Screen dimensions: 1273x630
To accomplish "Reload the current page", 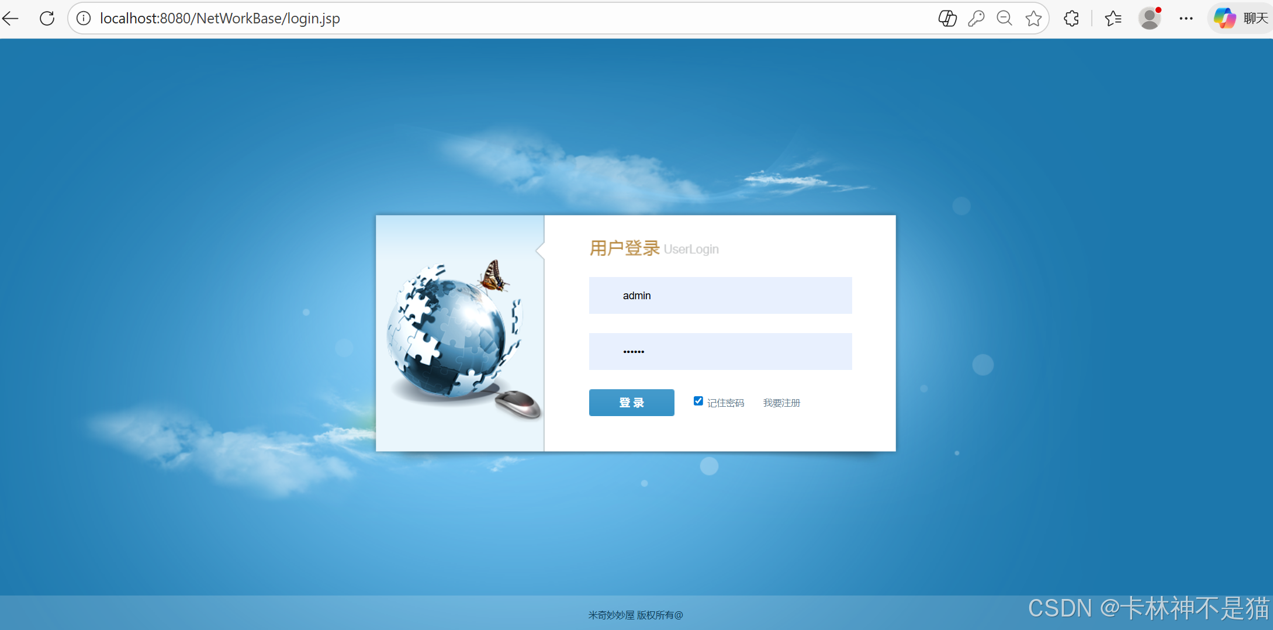I will (46, 18).
